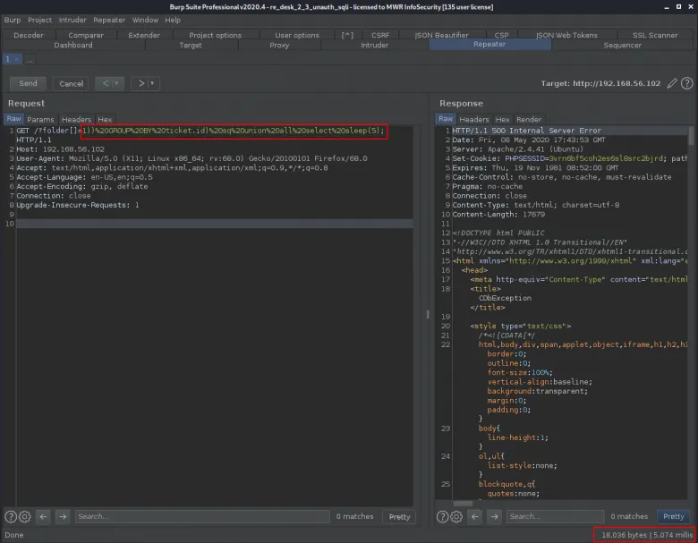Open the Repeater menu

pos(109,20)
